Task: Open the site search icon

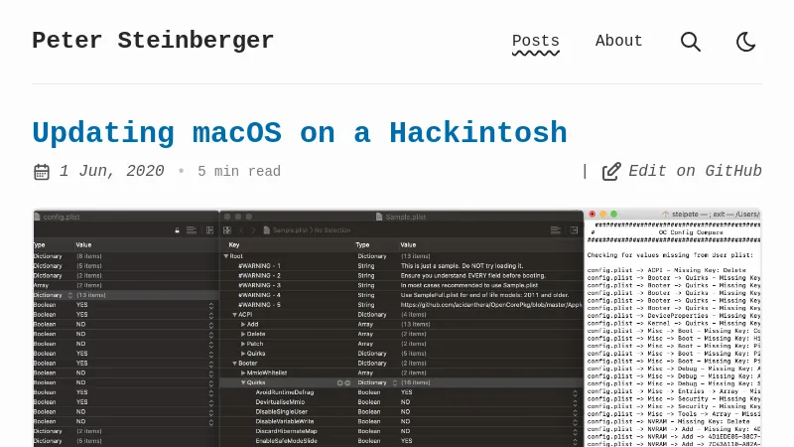Action: pyautogui.click(x=691, y=42)
